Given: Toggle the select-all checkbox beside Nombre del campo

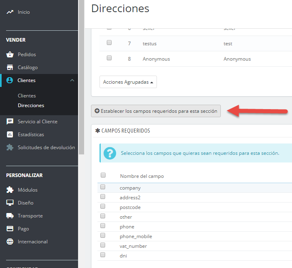Looking at the screenshot, I should pos(103,175).
